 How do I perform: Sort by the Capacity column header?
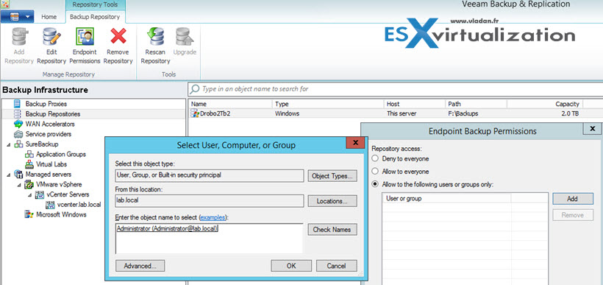pos(545,104)
